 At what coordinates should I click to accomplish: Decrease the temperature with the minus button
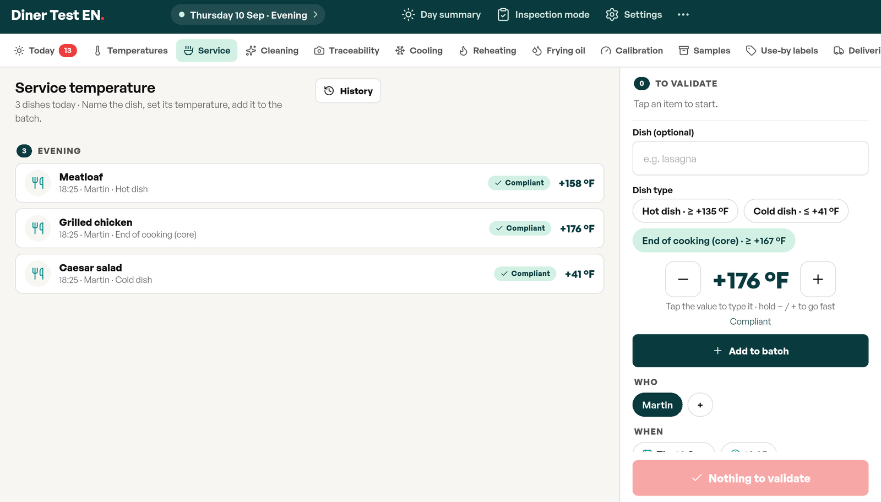point(683,279)
